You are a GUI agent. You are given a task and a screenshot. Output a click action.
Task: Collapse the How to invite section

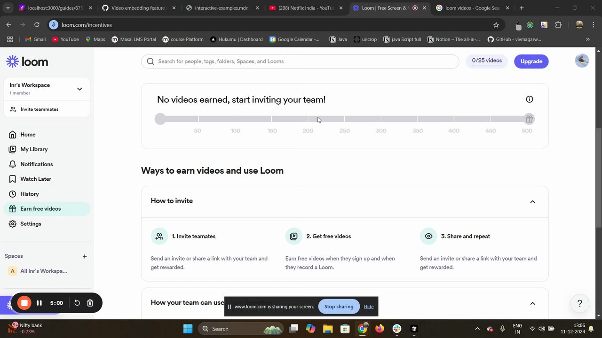(532, 202)
